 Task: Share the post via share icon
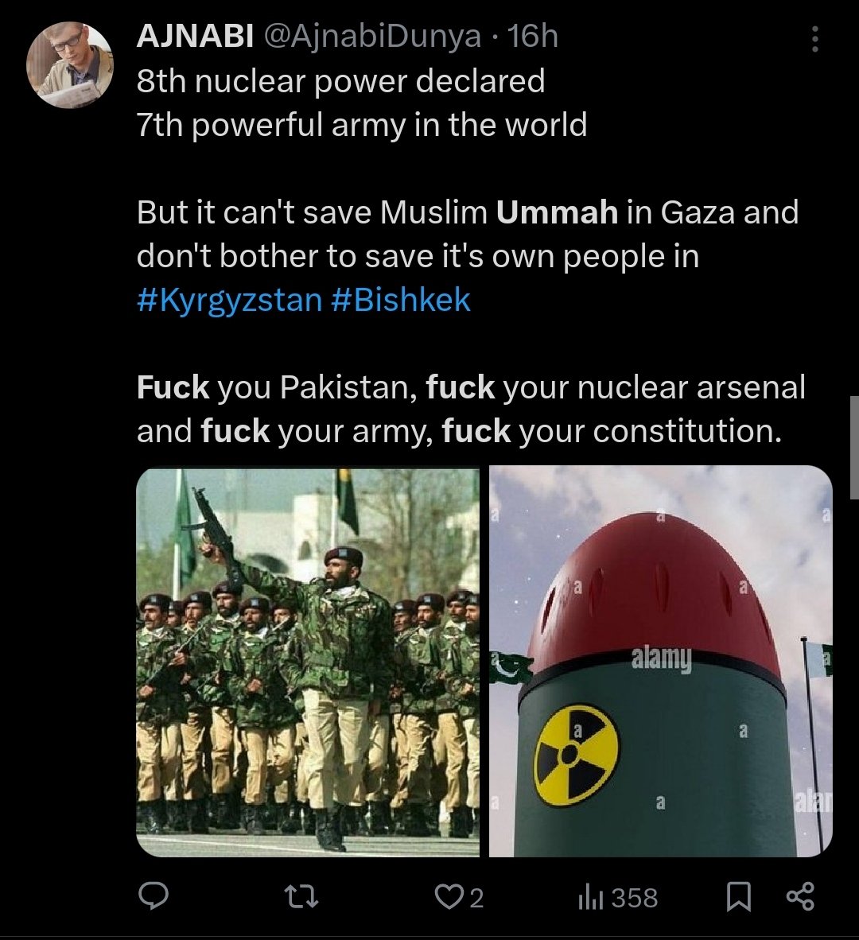click(x=800, y=897)
